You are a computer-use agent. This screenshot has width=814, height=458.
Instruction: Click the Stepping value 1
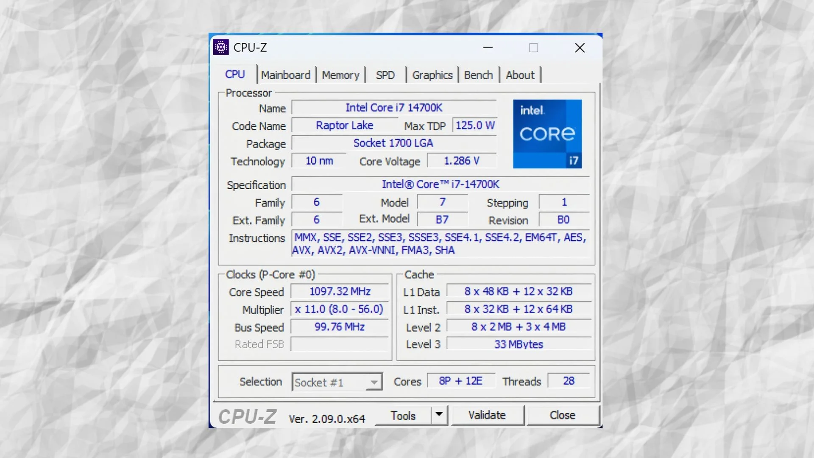[x=564, y=202]
